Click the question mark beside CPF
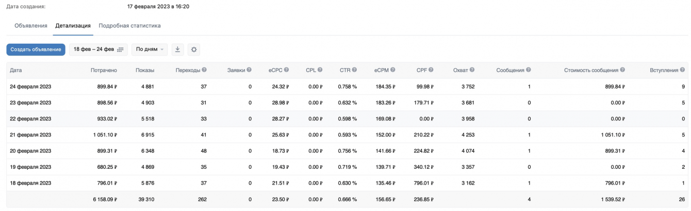The height and width of the screenshot is (211, 691). click(x=431, y=70)
